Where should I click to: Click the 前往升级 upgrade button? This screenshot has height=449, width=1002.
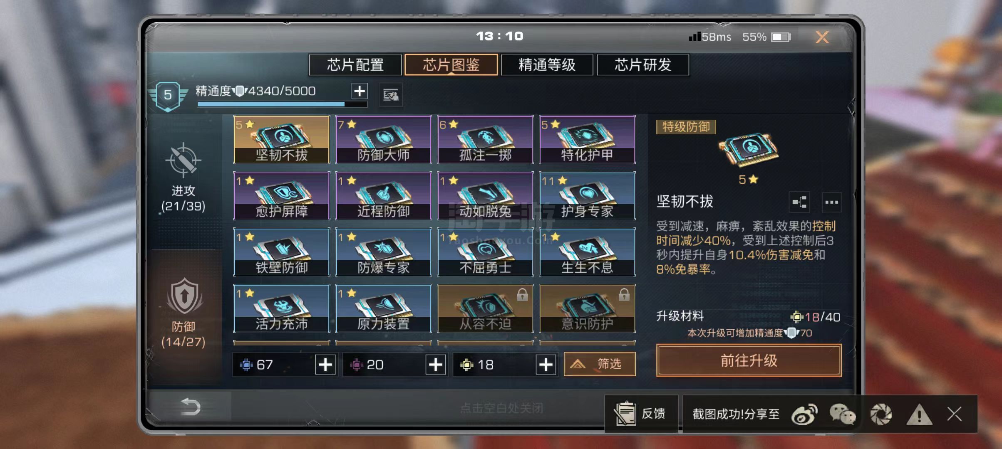tap(749, 360)
